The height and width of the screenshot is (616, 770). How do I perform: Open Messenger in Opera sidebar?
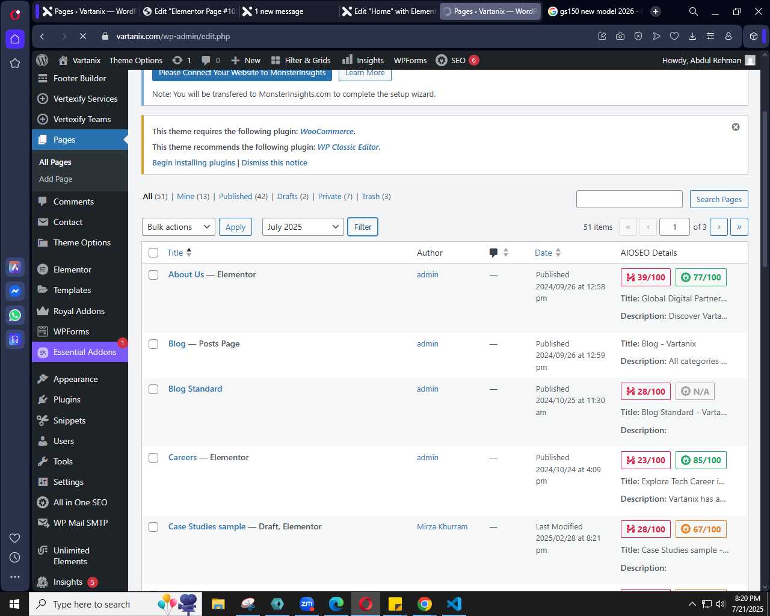coord(15,291)
